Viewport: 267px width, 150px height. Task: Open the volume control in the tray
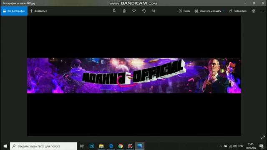click(x=235, y=146)
